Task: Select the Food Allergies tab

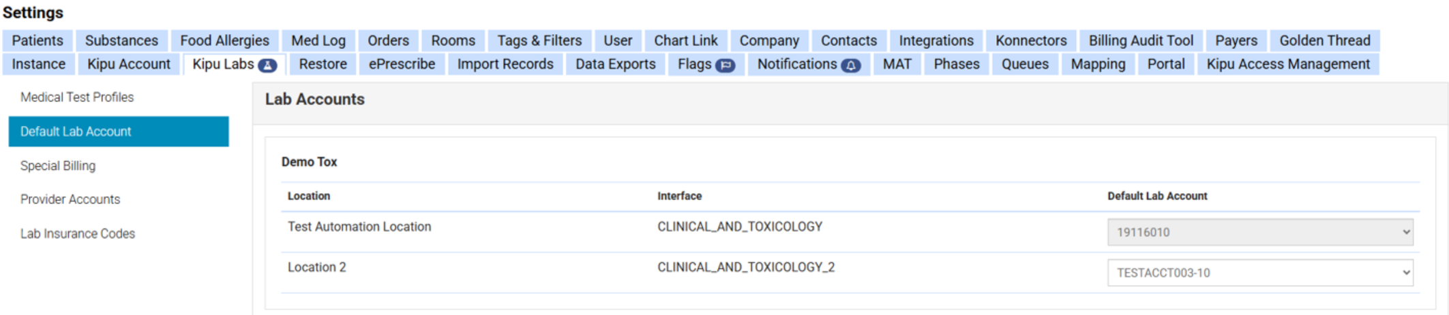Action: 224,41
